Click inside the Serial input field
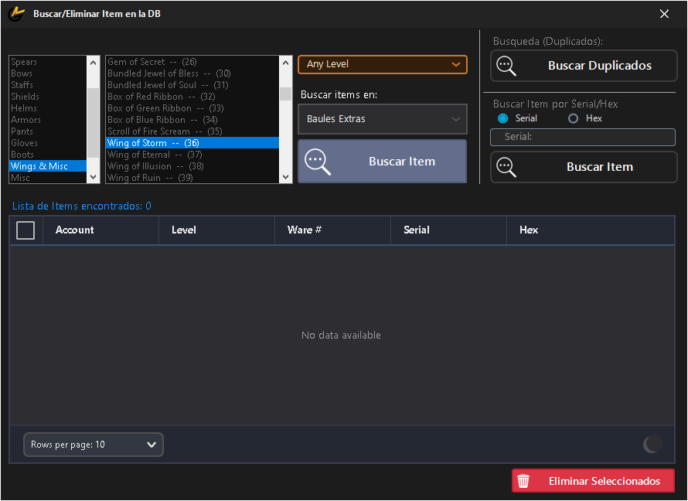Image resolution: width=688 pixels, height=501 pixels. pos(584,137)
